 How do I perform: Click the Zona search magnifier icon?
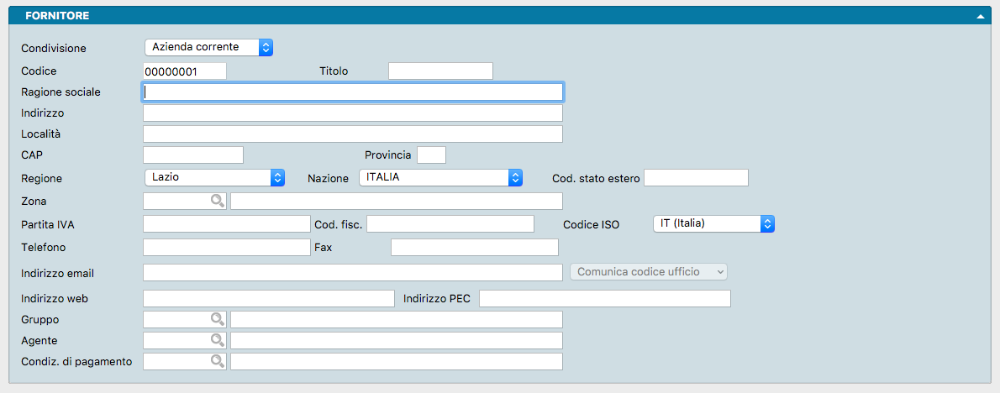[218, 201]
